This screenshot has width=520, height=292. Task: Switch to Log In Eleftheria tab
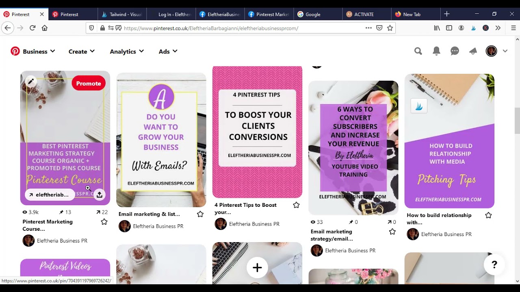(171, 14)
